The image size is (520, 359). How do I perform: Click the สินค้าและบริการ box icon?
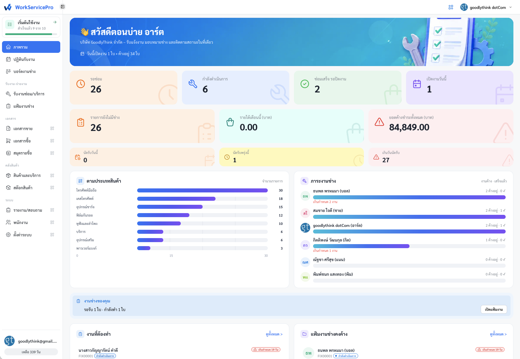tap(8, 175)
